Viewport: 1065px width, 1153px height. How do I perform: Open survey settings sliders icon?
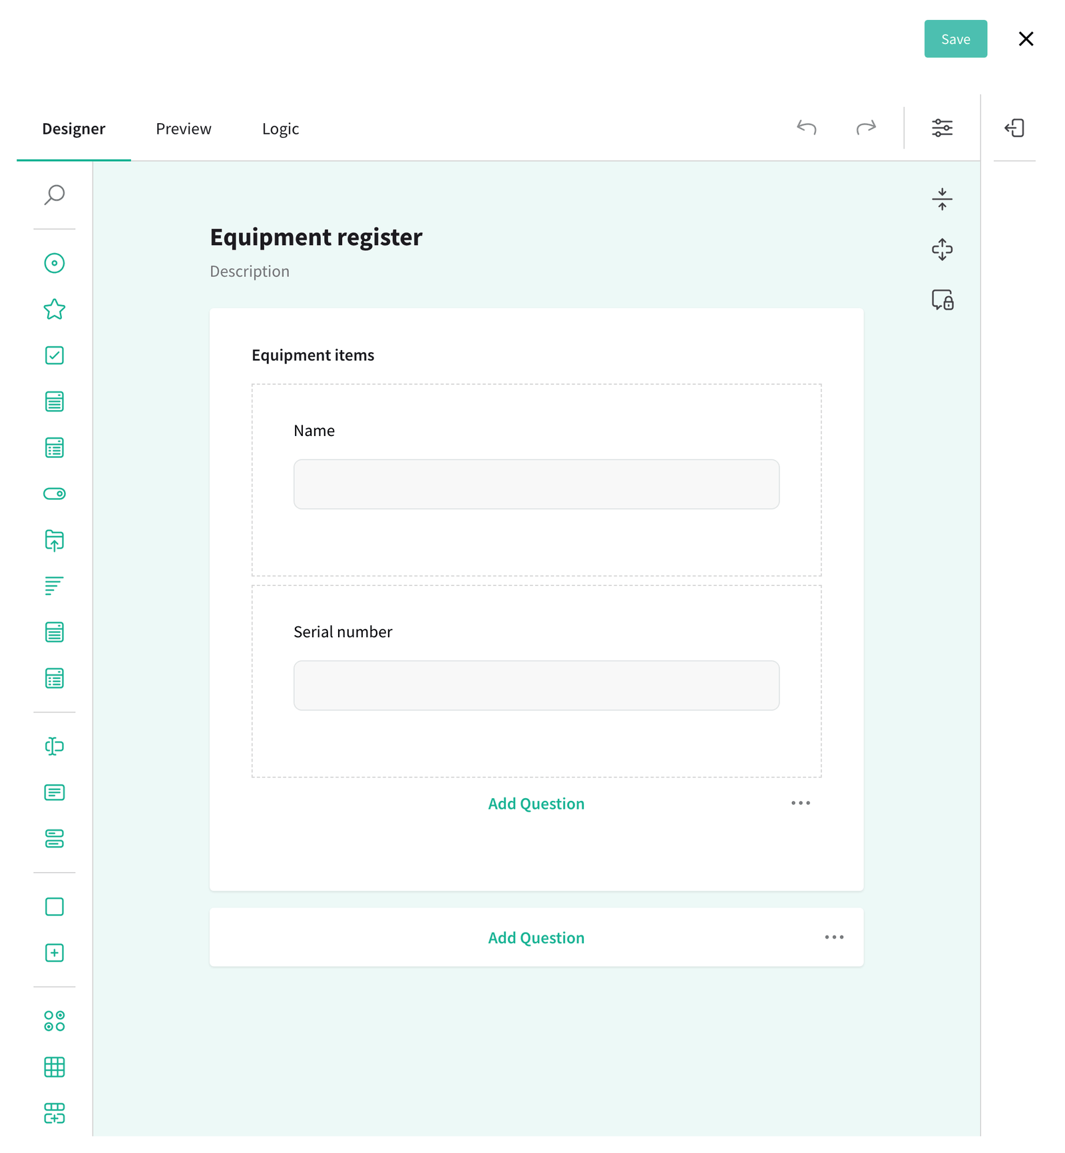[x=942, y=128]
